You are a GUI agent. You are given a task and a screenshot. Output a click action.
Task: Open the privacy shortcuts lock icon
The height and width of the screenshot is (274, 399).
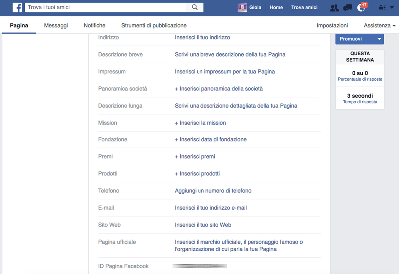click(x=382, y=8)
